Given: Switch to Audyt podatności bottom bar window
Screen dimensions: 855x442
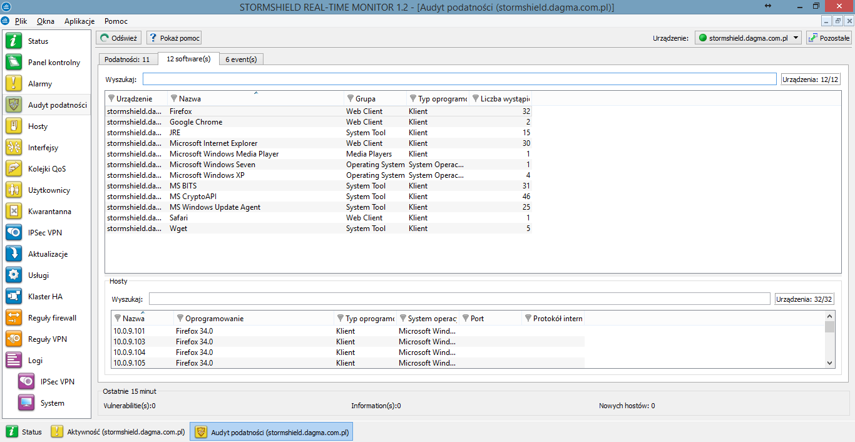Looking at the screenshot, I should coord(271,432).
